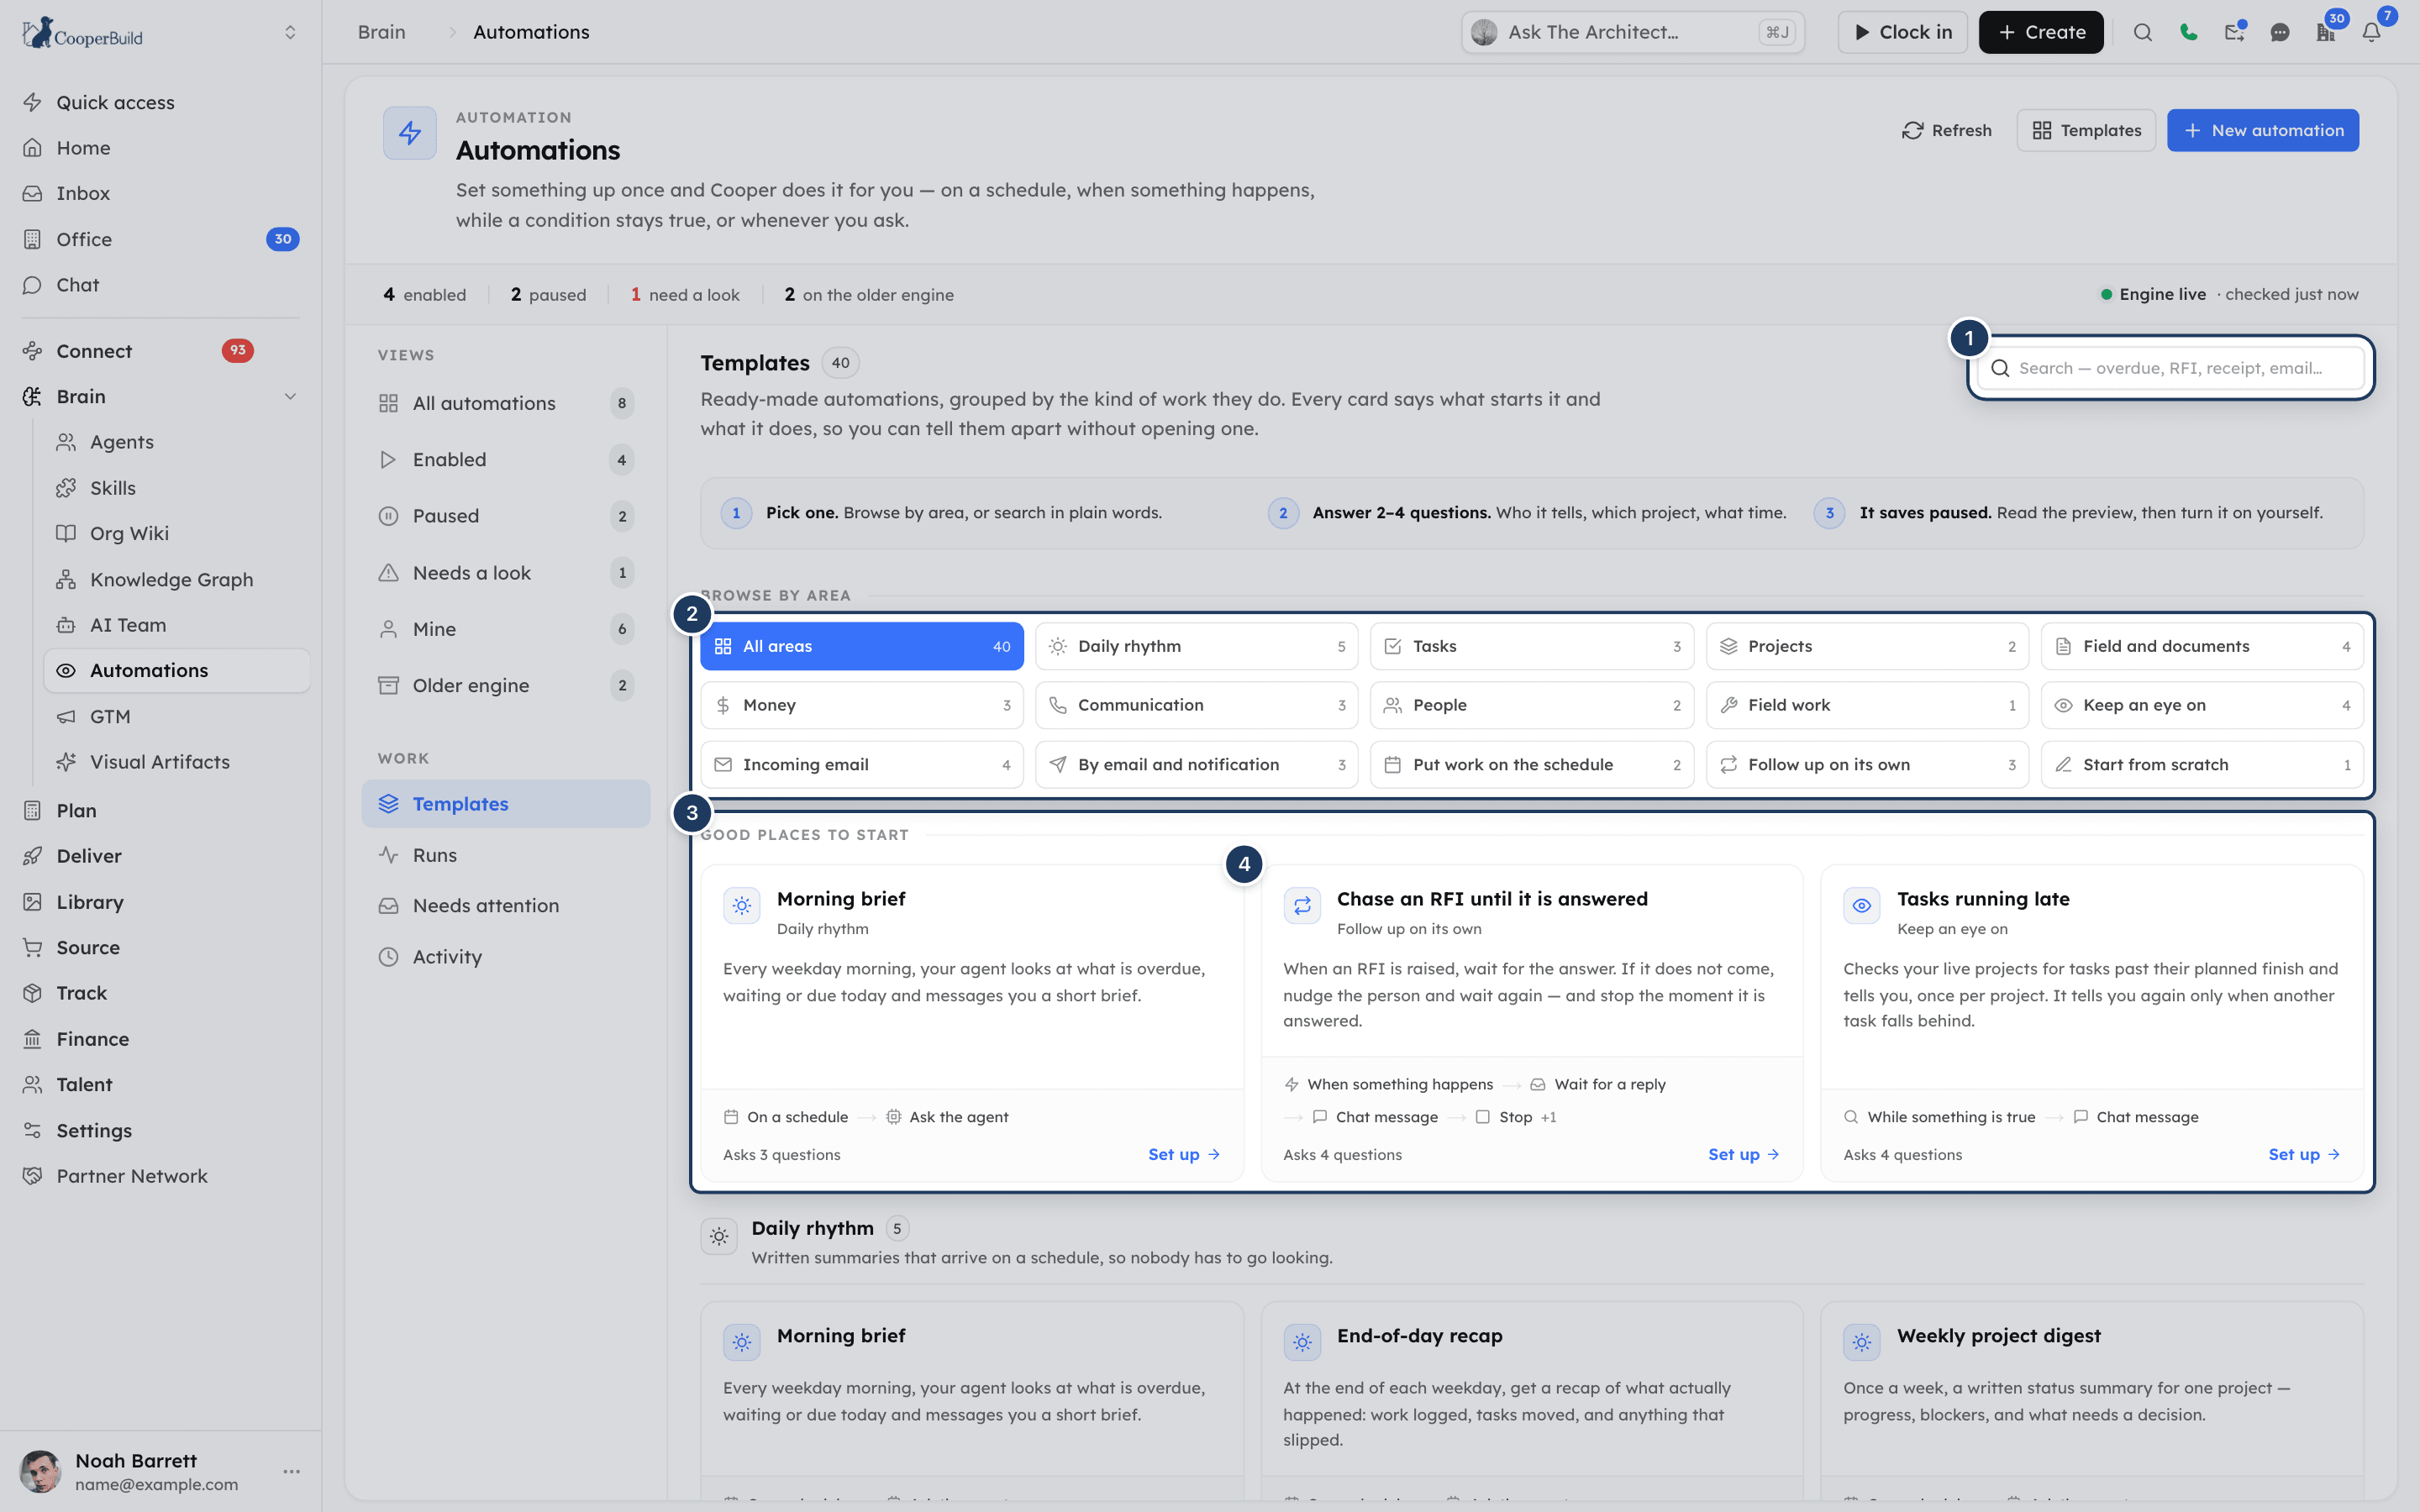Select Follow up on its own area

tap(1867, 764)
